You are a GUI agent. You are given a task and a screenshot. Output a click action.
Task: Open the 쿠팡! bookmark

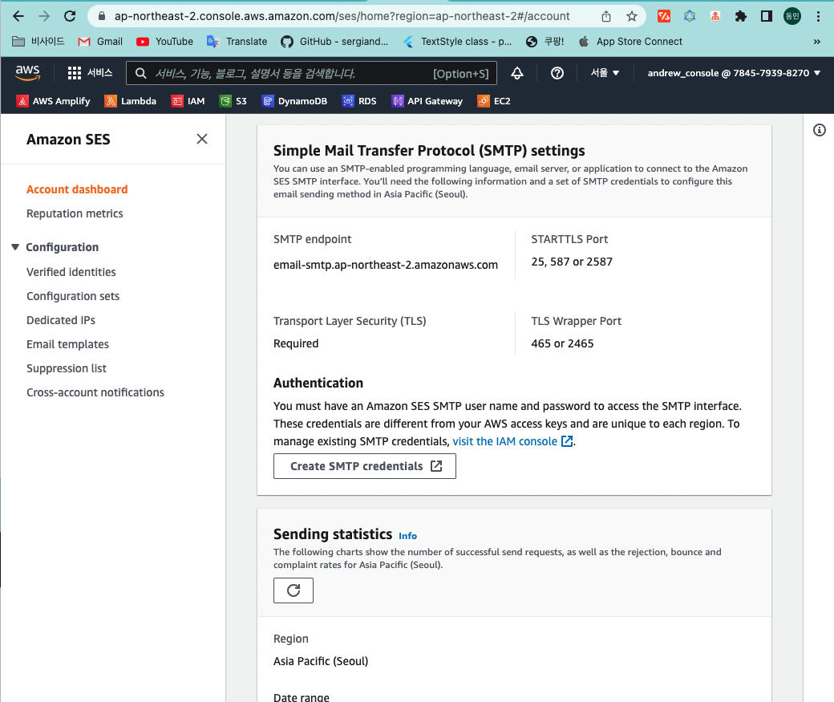point(545,42)
